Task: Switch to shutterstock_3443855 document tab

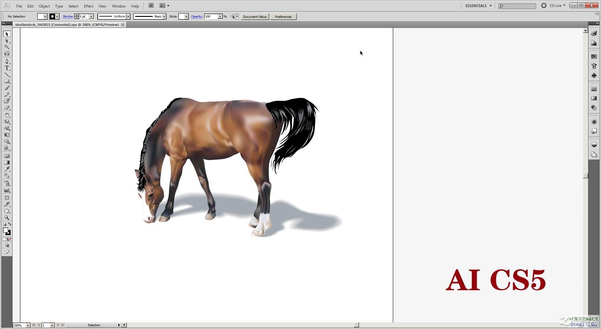Action: 67,25
